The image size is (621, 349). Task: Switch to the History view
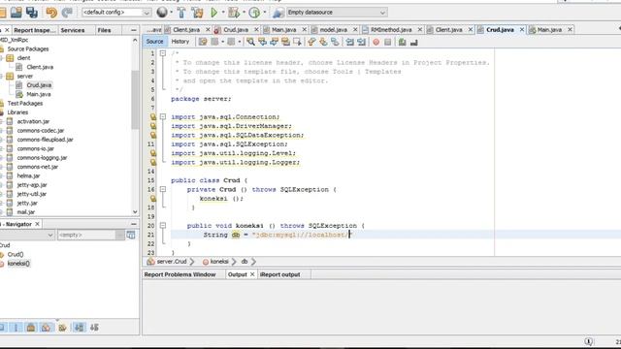pyautogui.click(x=180, y=42)
